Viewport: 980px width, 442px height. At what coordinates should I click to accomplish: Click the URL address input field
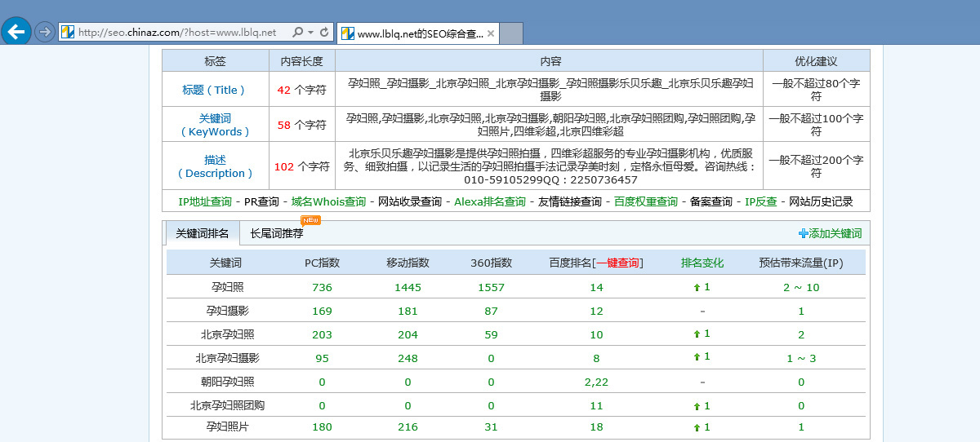[180, 33]
